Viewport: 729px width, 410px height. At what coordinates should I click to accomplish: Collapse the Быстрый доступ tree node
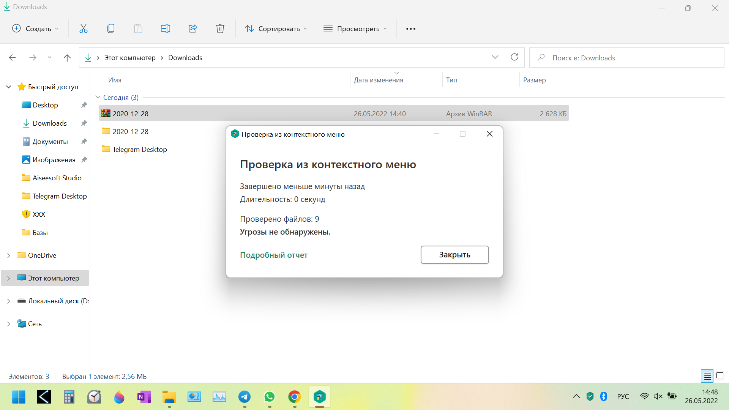click(x=9, y=87)
